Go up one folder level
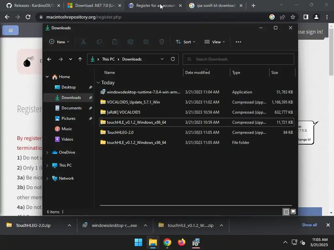 80,59
